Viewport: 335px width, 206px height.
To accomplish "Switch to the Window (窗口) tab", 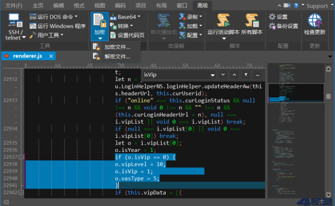I will pos(182,6).
